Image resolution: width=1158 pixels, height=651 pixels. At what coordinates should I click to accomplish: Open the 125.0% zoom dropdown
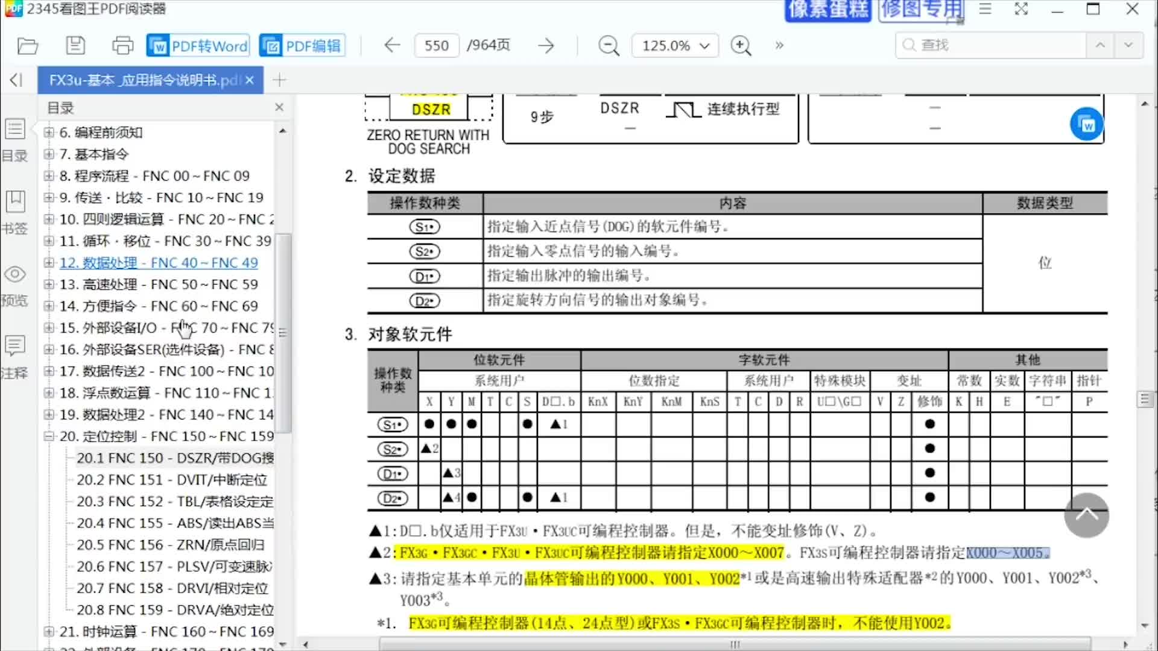point(675,46)
